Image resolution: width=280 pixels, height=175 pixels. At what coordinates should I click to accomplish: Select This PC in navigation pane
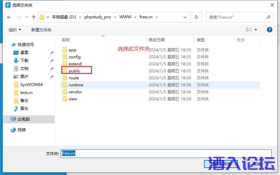[23, 119]
